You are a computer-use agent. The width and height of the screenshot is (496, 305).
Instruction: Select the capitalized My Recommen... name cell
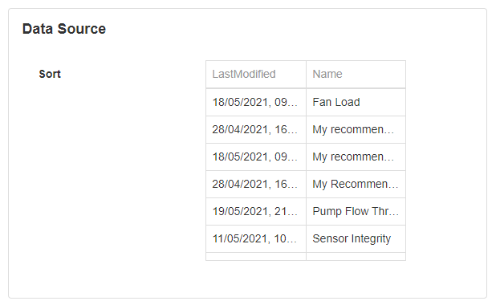[356, 184]
